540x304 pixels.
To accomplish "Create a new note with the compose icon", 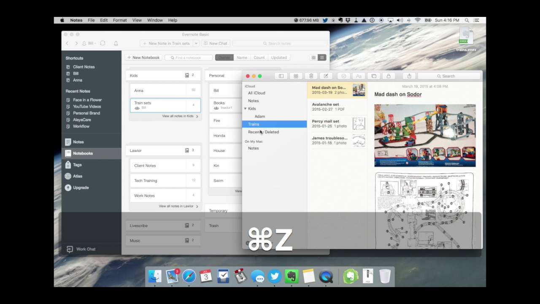I will (x=326, y=76).
